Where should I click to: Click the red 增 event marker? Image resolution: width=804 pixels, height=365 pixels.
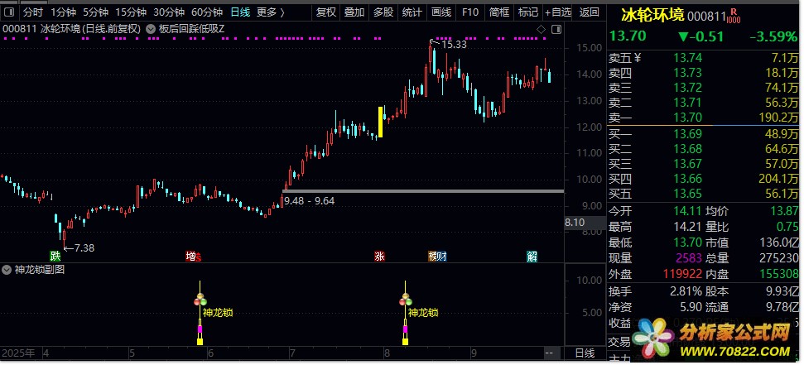(x=191, y=257)
